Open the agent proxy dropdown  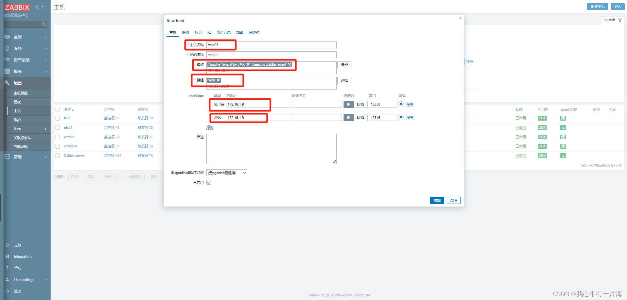pyautogui.click(x=227, y=173)
